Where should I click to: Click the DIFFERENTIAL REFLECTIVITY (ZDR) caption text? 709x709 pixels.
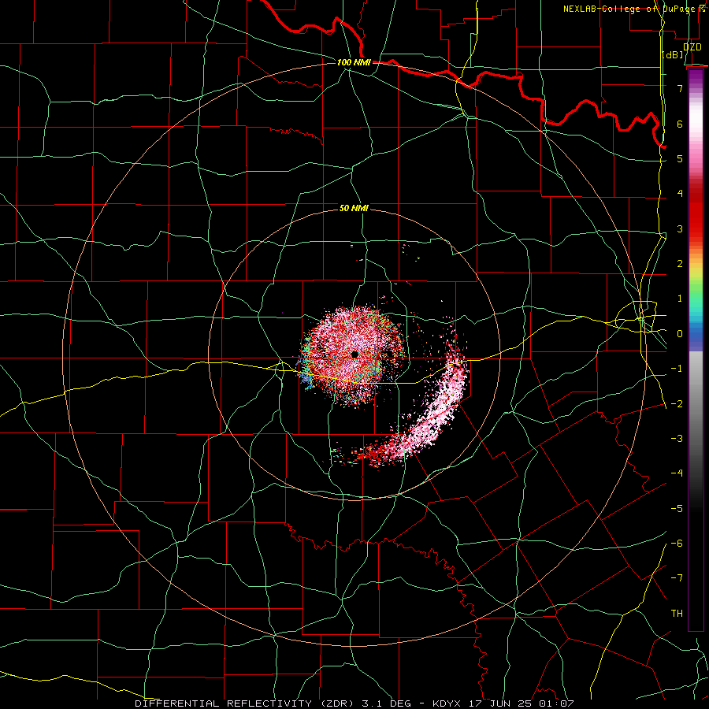click(x=246, y=703)
